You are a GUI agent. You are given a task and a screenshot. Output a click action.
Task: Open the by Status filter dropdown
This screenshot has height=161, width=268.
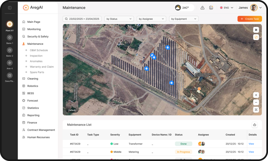point(119,19)
